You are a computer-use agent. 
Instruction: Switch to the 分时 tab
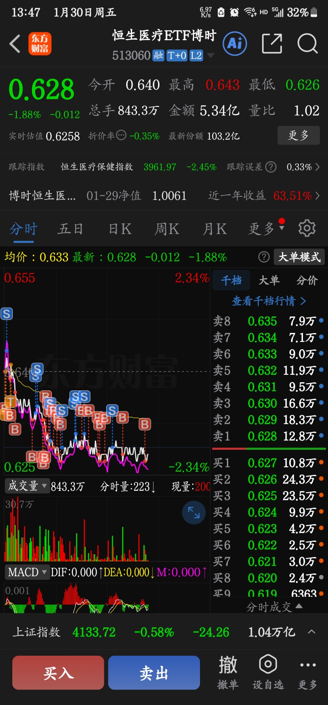[x=24, y=229]
